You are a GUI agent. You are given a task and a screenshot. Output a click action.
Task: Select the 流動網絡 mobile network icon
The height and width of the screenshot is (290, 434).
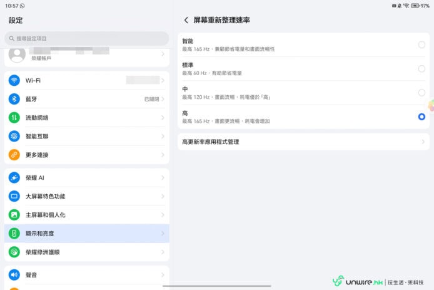[14, 118]
